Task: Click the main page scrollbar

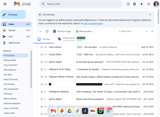Action: click(158, 17)
